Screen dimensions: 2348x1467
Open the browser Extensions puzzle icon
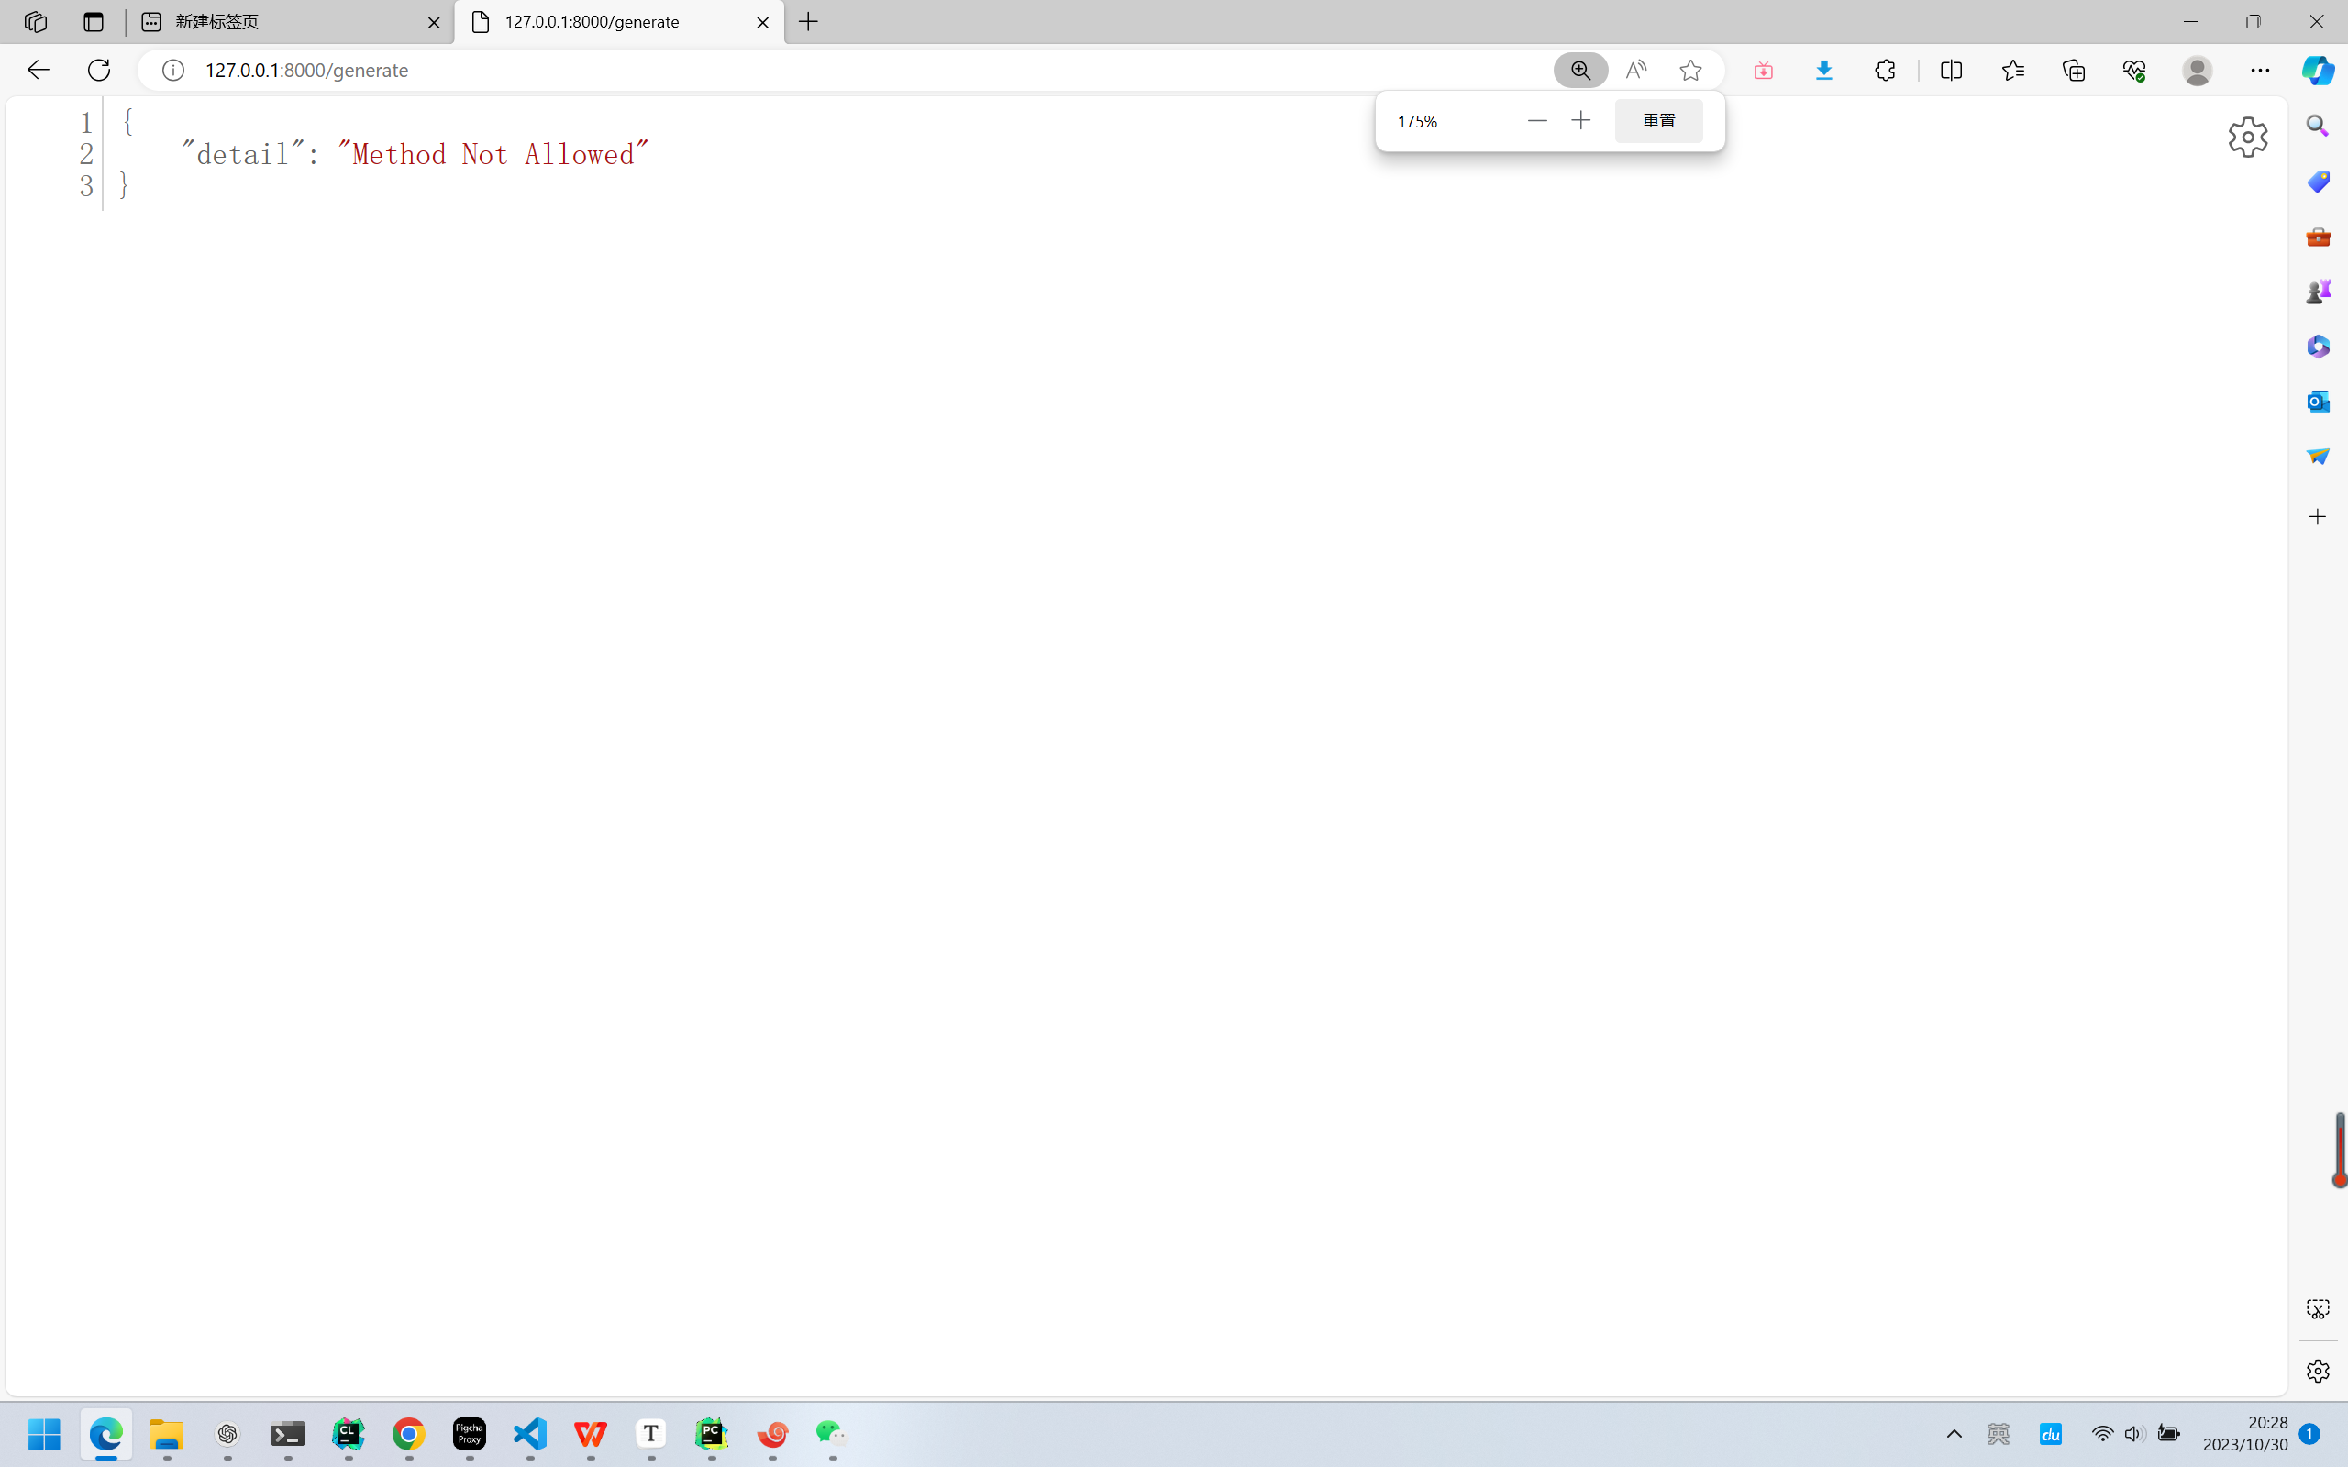[1885, 70]
